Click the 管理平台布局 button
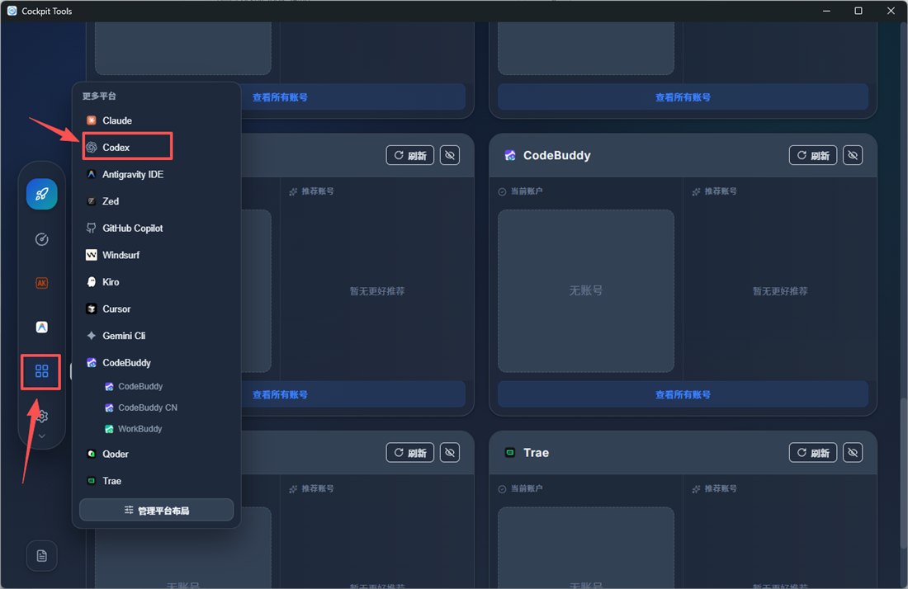This screenshot has width=908, height=589. tap(156, 511)
